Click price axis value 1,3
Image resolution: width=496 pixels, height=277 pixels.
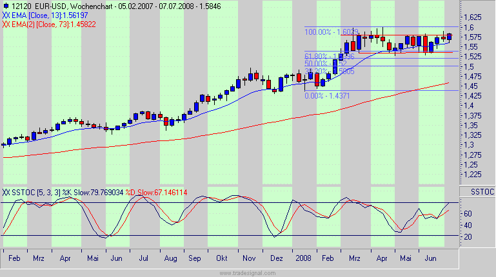(469, 145)
